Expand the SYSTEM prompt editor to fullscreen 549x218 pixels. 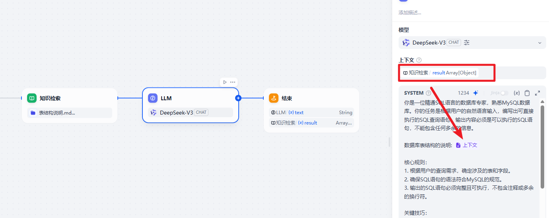pyautogui.click(x=537, y=93)
